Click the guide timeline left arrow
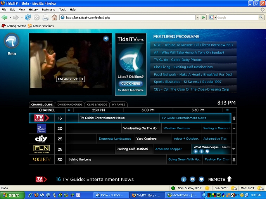Image resolution: width=266 pixels, height=199 pixels. click(69, 110)
